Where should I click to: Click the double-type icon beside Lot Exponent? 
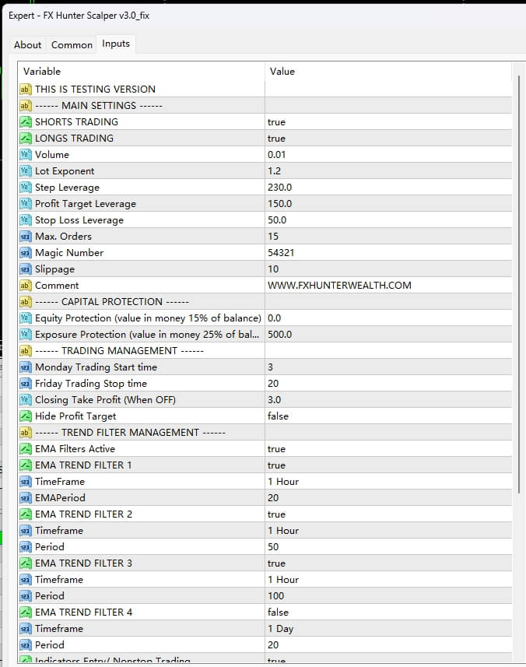[x=26, y=171]
